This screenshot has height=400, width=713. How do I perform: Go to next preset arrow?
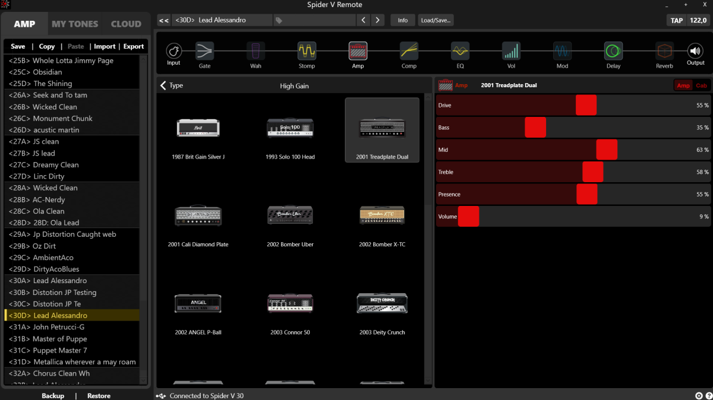[x=377, y=20]
